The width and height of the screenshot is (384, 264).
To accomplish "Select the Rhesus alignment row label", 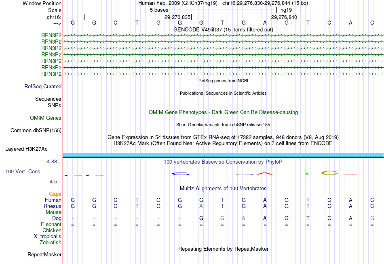I will click(x=53, y=206).
